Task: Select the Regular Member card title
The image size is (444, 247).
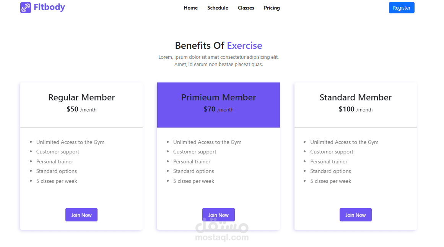Action: (81, 97)
